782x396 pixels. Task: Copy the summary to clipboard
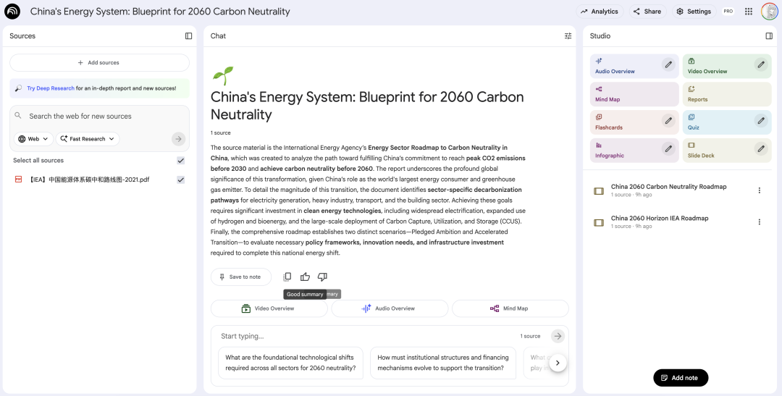tap(287, 277)
